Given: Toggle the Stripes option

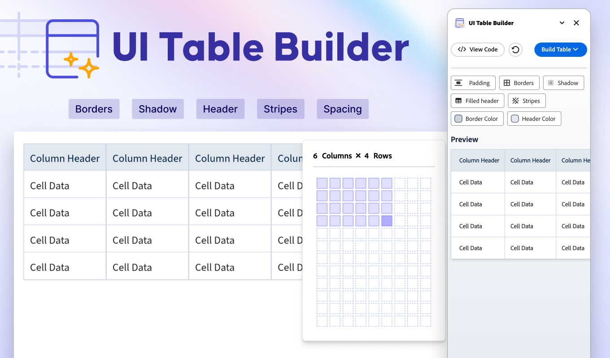Looking at the screenshot, I should tap(527, 101).
